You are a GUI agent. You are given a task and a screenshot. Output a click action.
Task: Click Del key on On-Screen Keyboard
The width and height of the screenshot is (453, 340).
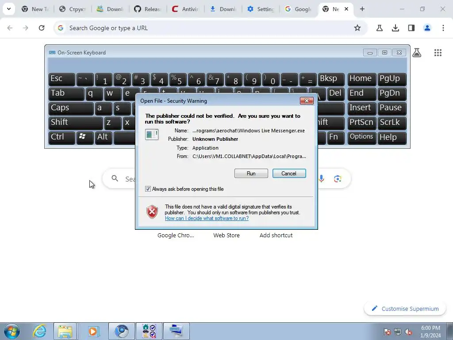336,94
